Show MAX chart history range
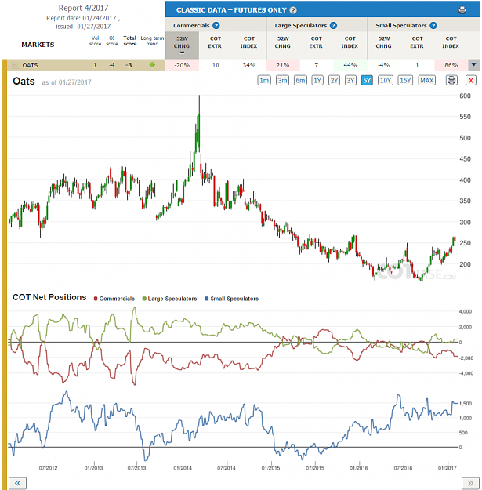 click(426, 80)
